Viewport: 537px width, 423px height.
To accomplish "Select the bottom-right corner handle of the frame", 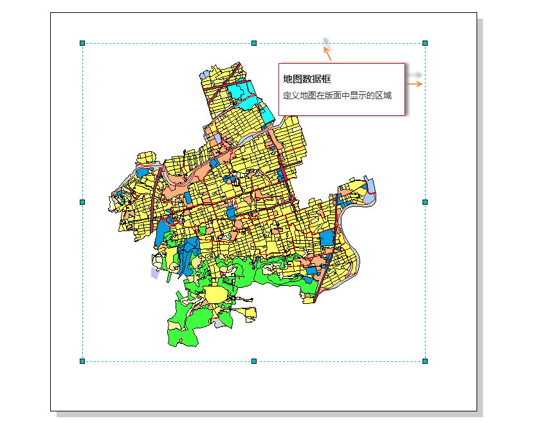I will (x=425, y=361).
